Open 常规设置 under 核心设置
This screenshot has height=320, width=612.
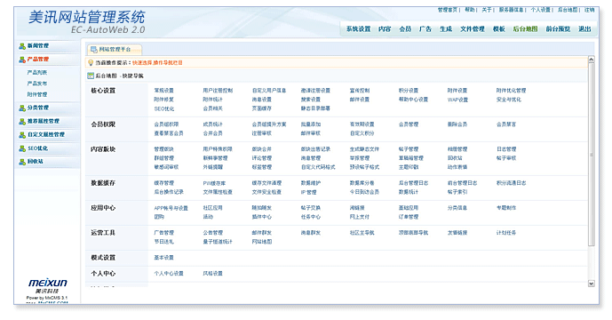(164, 91)
